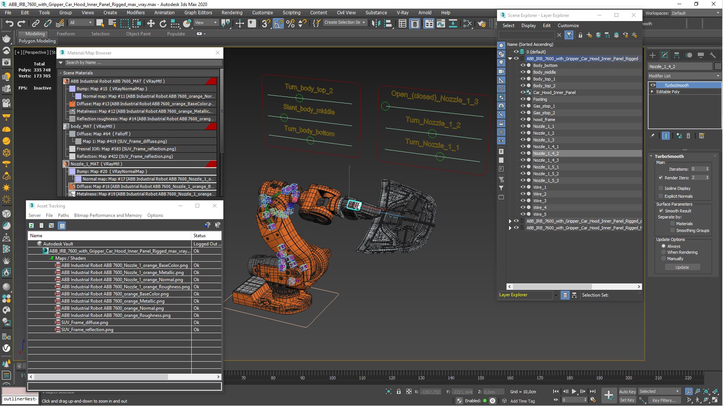Viewport: 723px width, 406px height.
Task: Collapse the ABB_IRB_7600 Rigged layer tree
Action: point(510,59)
